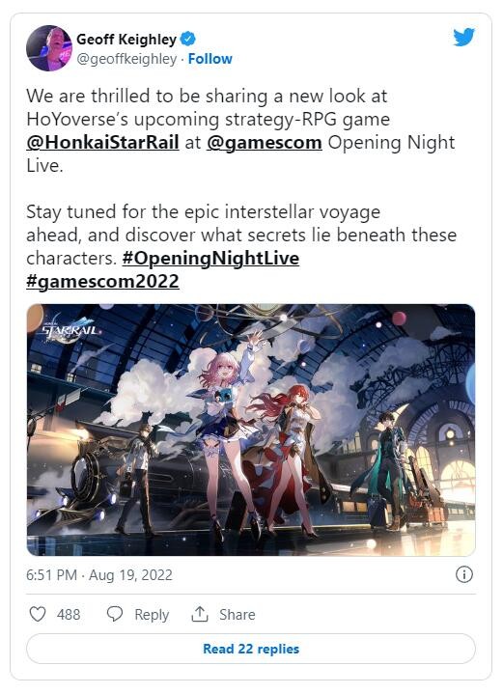Open the Honkai Star Rail artwork image
This screenshot has height=694, width=503.
[251, 430]
